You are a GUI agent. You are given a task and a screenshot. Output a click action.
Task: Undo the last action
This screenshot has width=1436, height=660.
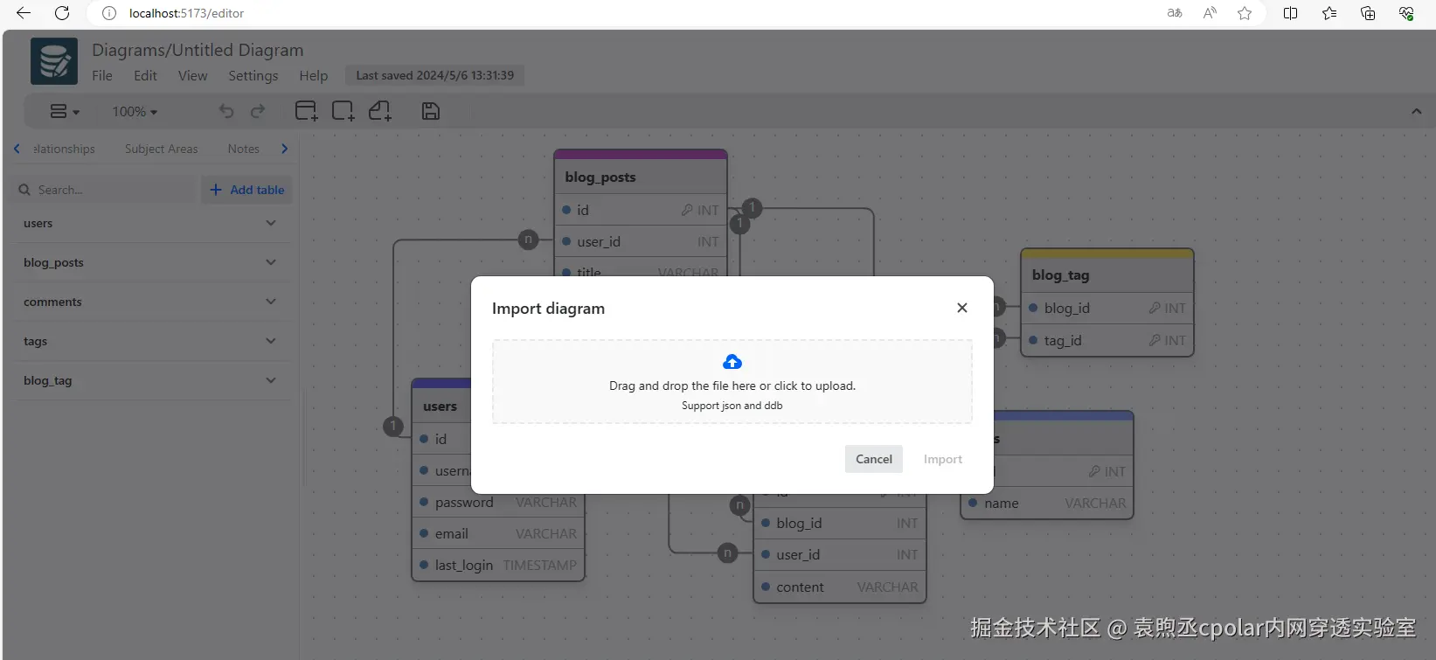point(226,111)
